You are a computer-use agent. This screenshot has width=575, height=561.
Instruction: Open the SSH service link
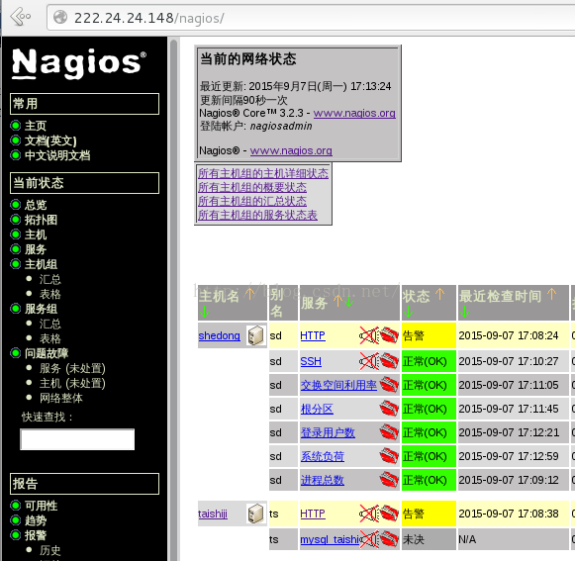(x=311, y=361)
